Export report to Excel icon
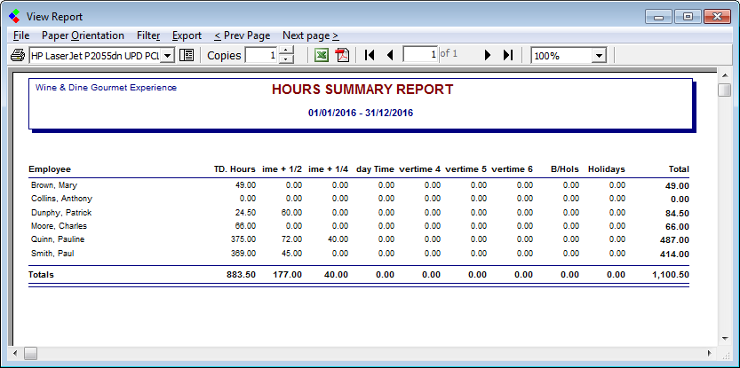This screenshot has height=368, width=740. pos(322,55)
